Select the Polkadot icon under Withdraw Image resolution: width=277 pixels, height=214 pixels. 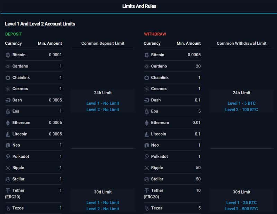click(x=146, y=157)
